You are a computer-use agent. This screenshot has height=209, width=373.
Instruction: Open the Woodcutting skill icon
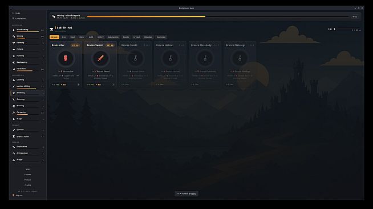coord(14,30)
